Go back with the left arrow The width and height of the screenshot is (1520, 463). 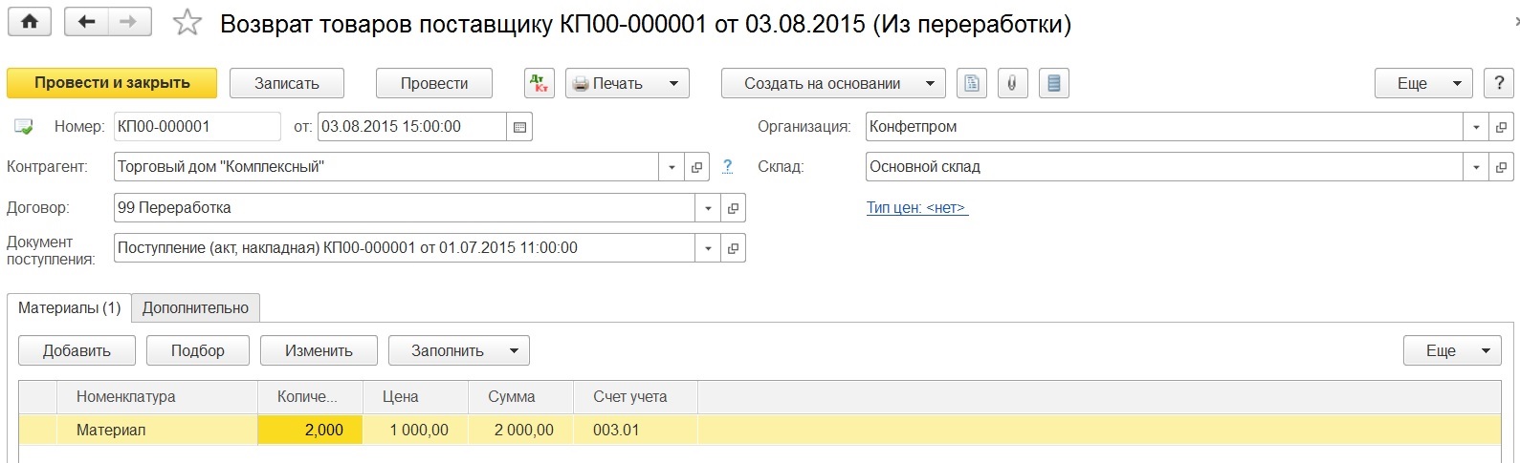click(x=87, y=22)
